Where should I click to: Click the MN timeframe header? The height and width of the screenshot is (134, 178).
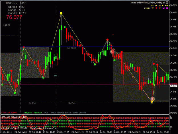(x=167, y=5)
